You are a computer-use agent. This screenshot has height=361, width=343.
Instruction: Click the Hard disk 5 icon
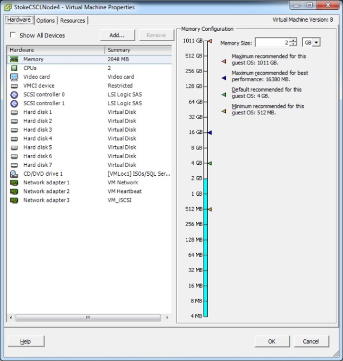click(14, 147)
